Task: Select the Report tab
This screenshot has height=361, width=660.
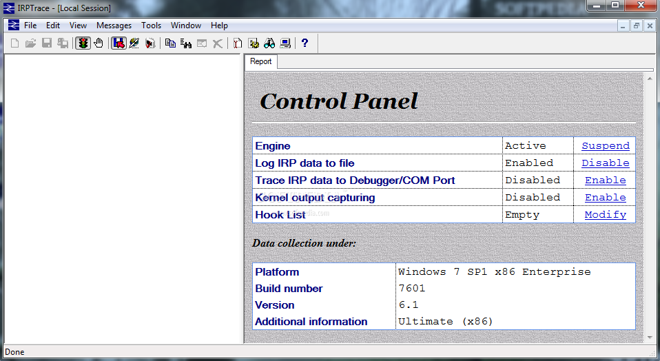Action: tap(260, 61)
